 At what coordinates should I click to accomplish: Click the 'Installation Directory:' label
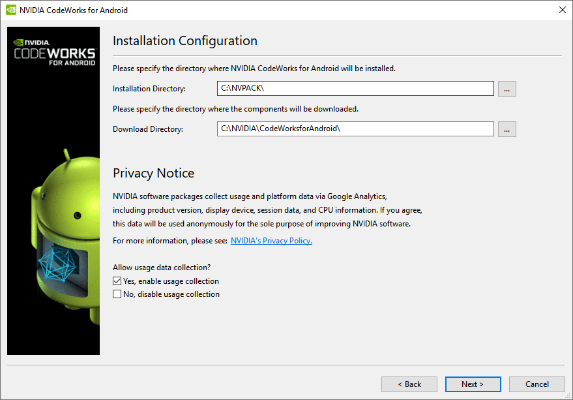click(149, 89)
